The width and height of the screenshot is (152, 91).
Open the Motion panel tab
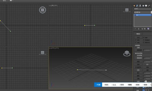(143, 6)
